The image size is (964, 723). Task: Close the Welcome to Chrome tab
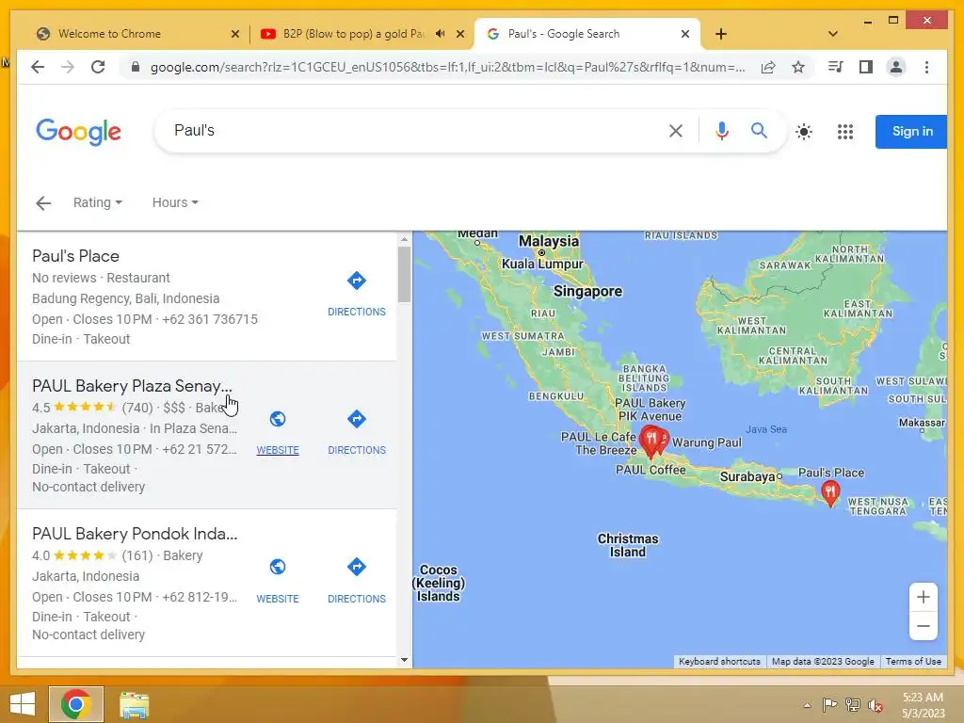point(234,34)
